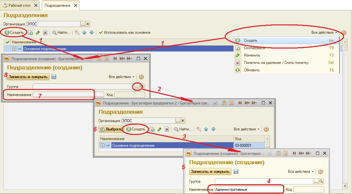Image resolution: width=352 pixels, height=194 pixels.
Task: Click the cancel search icon in main toolbar
Action: point(77,32)
